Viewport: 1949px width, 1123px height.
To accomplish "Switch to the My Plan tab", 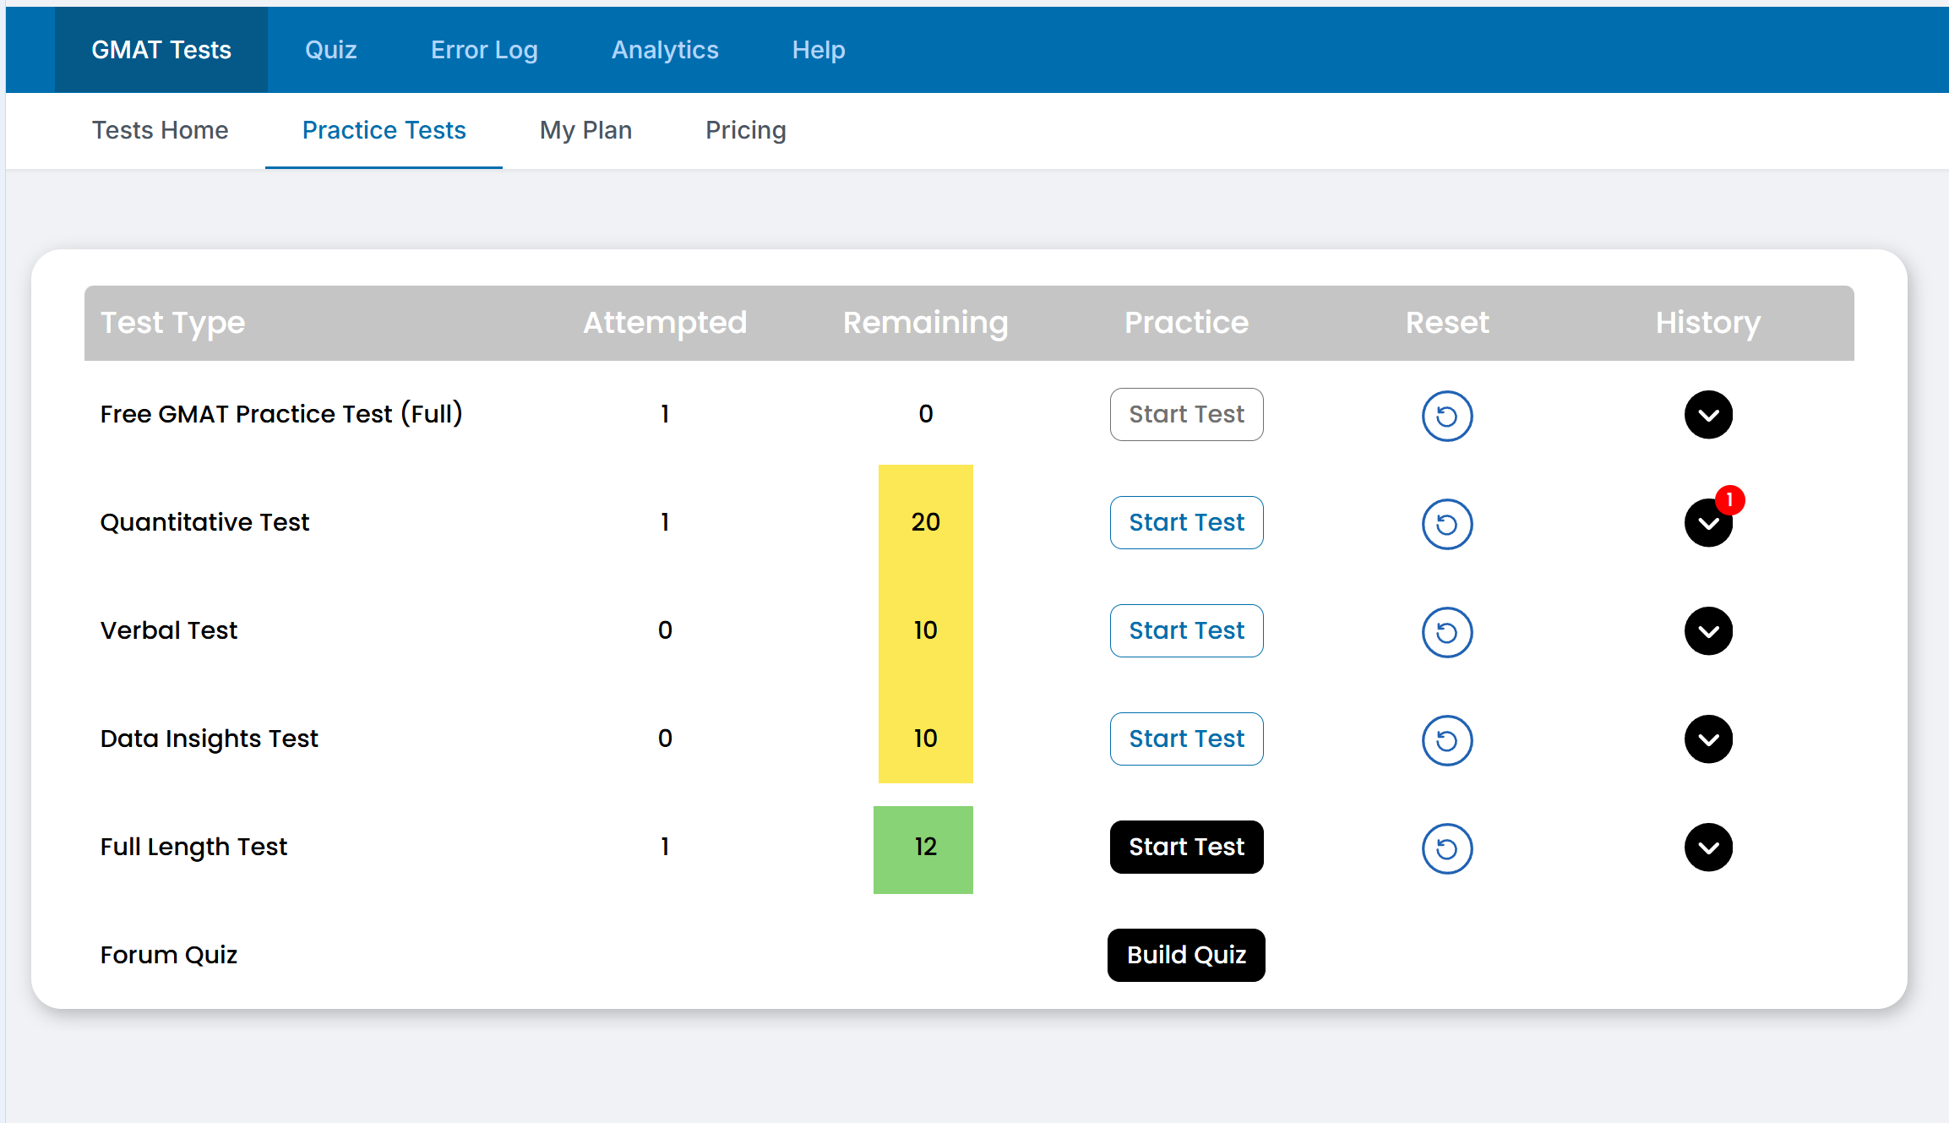I will [585, 130].
